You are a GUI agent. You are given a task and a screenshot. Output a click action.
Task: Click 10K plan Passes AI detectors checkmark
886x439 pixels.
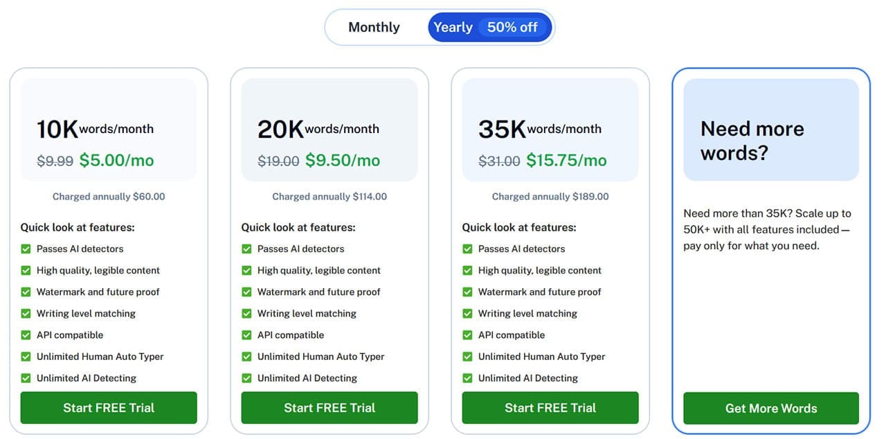point(26,249)
